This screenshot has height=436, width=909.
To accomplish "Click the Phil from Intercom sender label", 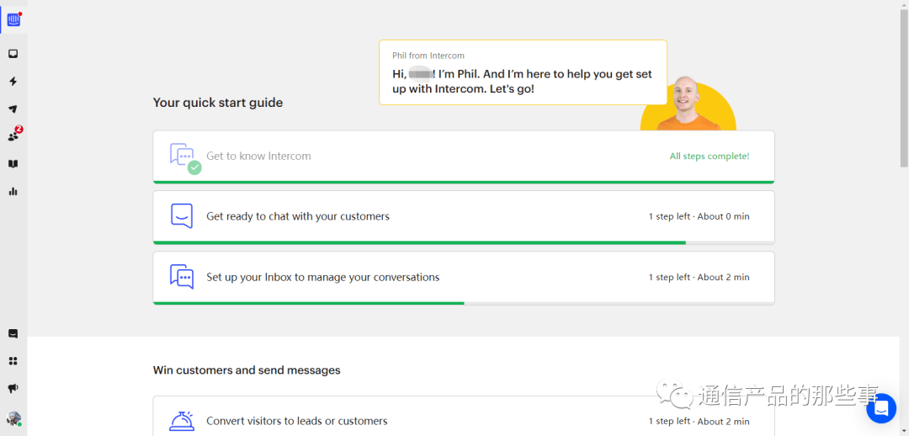I will pyautogui.click(x=428, y=56).
